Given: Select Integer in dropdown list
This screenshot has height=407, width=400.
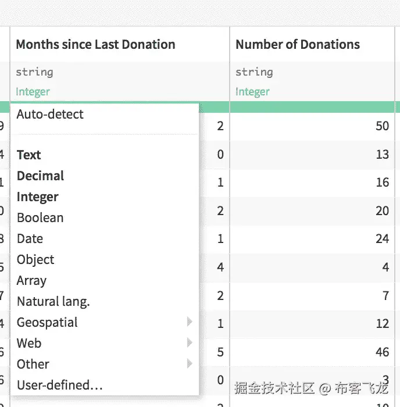Looking at the screenshot, I should [38, 197].
